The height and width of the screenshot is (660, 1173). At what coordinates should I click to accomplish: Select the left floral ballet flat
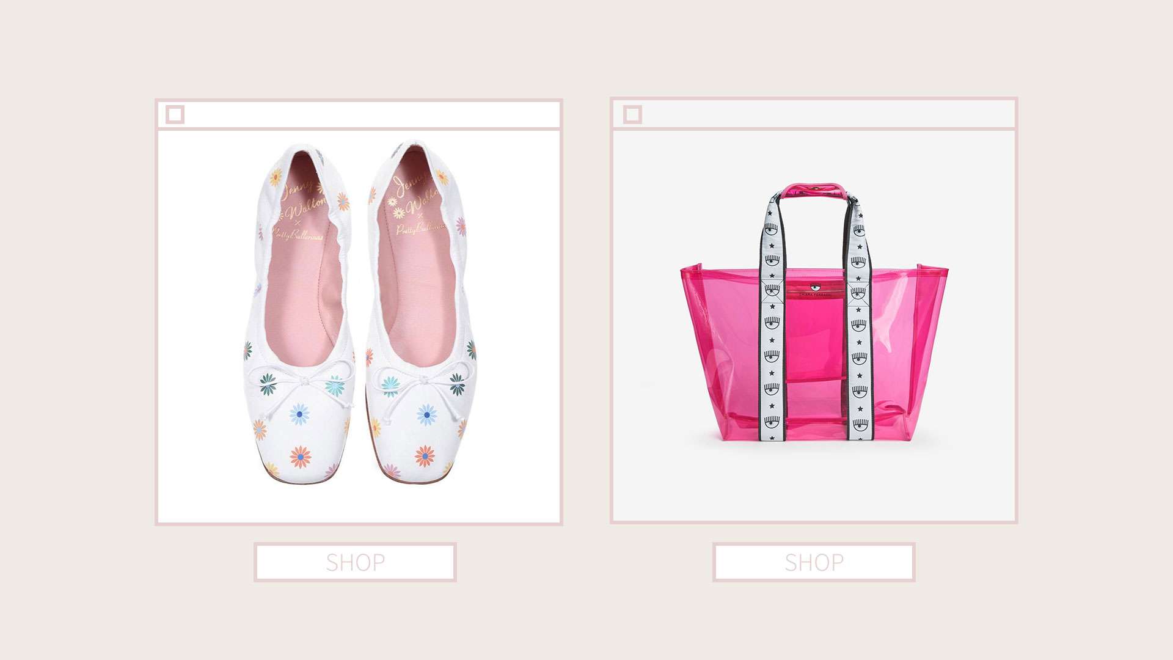point(299,313)
